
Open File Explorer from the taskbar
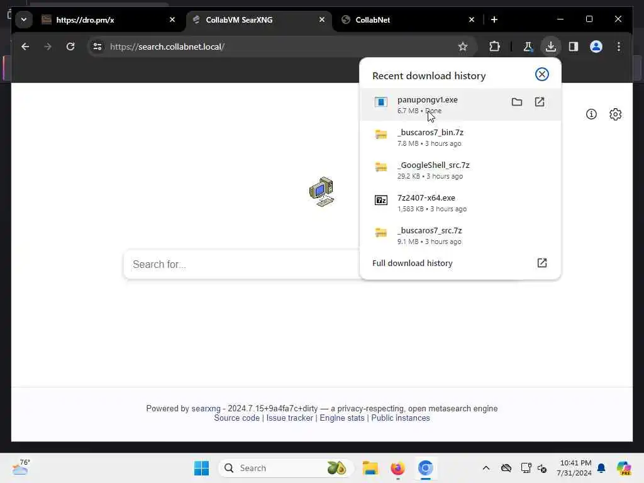(370, 468)
